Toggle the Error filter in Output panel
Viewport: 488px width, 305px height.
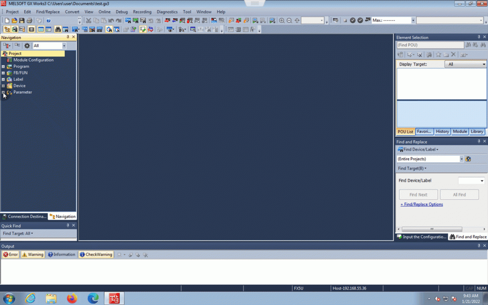click(x=11, y=255)
